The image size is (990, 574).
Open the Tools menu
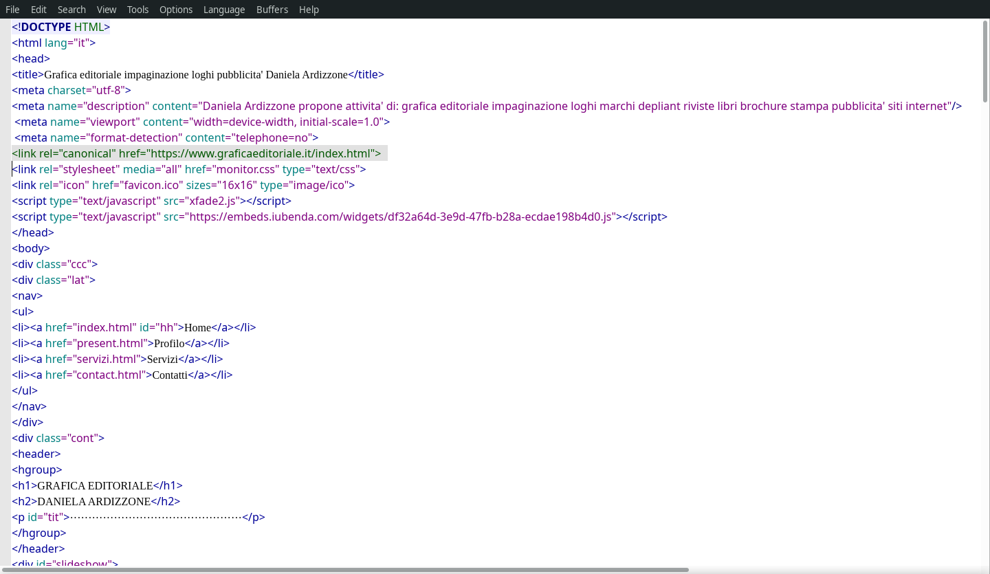point(137,9)
